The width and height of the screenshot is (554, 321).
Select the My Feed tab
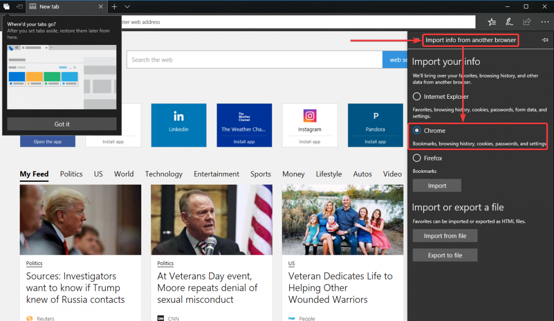34,174
